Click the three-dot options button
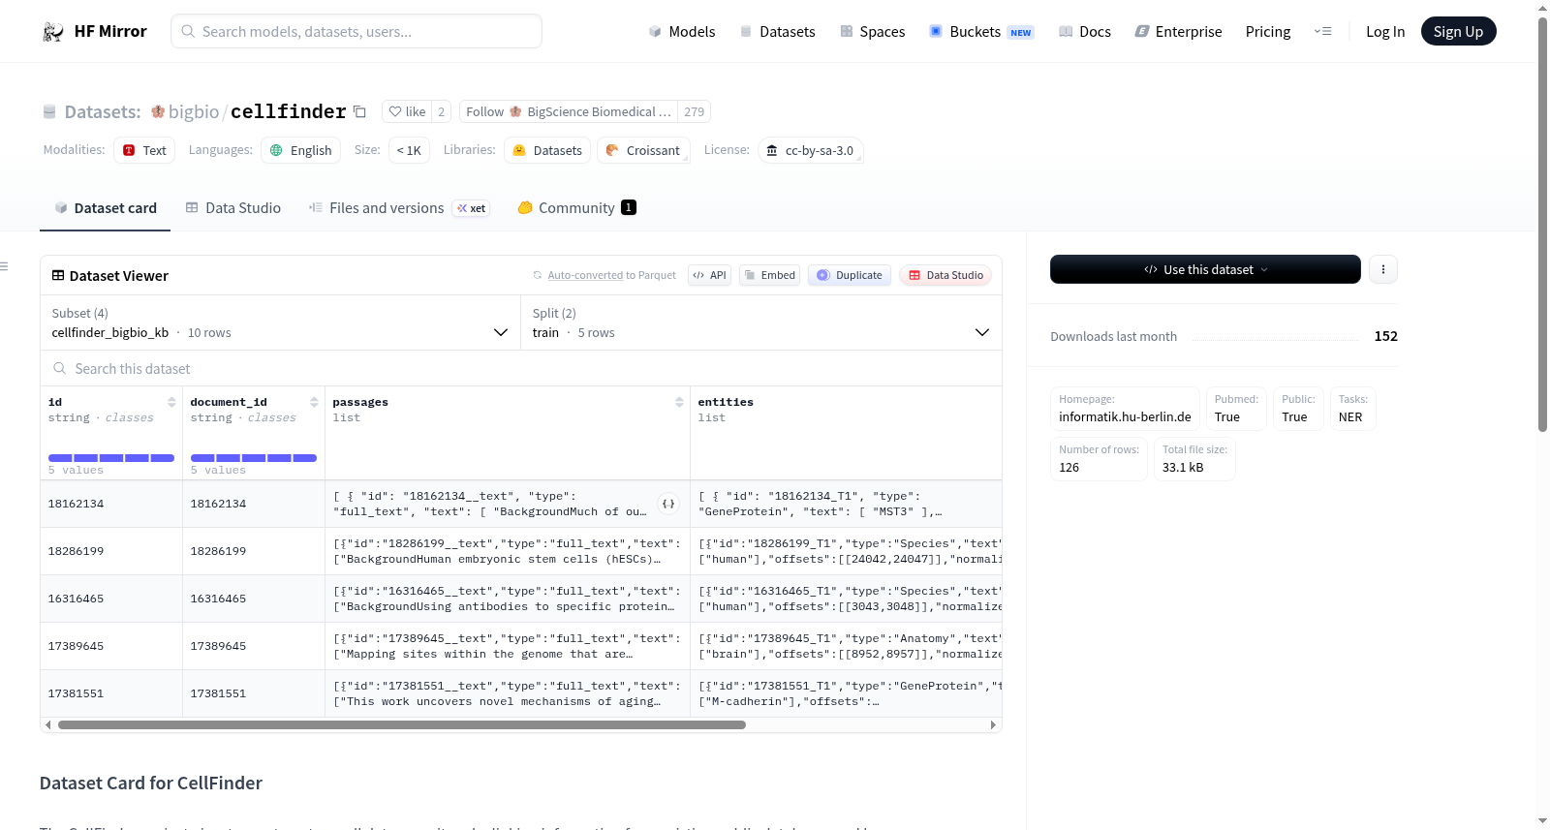Screen dimensions: 1550x830 tap(1383, 269)
